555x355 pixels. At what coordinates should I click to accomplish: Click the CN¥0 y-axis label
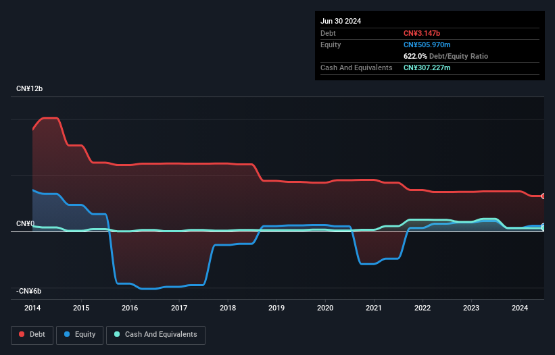tap(25, 223)
